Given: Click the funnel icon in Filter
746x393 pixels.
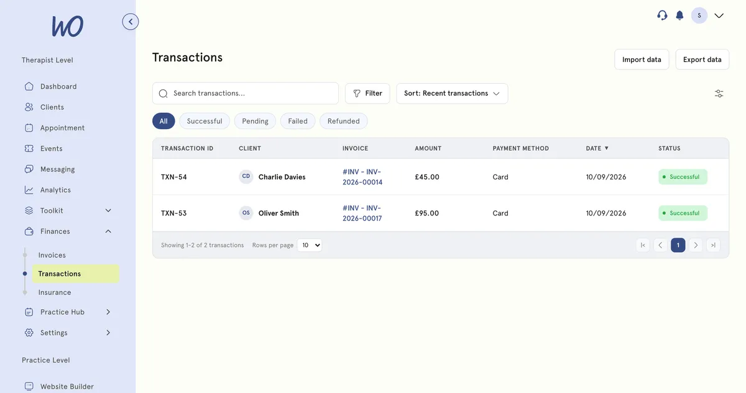Looking at the screenshot, I should click(x=357, y=93).
